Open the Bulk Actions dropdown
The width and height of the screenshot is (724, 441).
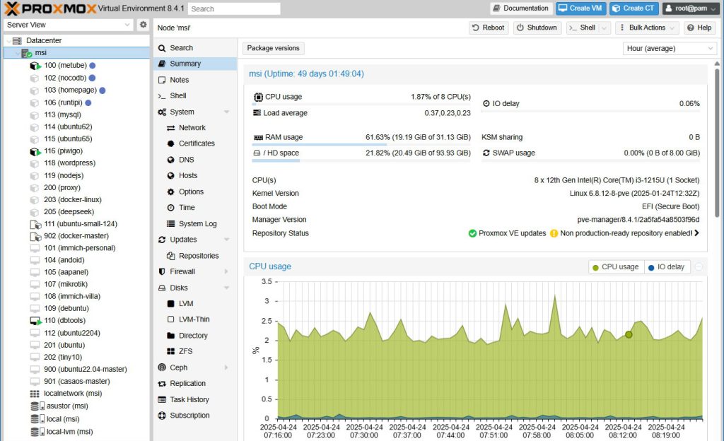click(x=646, y=28)
